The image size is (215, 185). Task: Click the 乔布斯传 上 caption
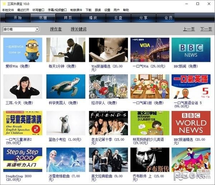[148, 178]
